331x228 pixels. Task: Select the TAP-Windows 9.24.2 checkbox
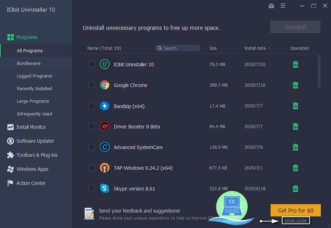click(91, 168)
